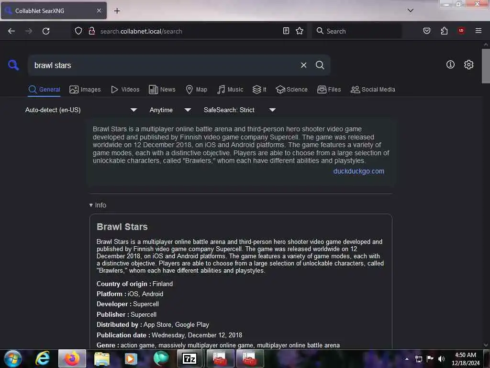Image resolution: width=490 pixels, height=368 pixels.
Task: Switch to Files search category
Action: pyautogui.click(x=329, y=90)
